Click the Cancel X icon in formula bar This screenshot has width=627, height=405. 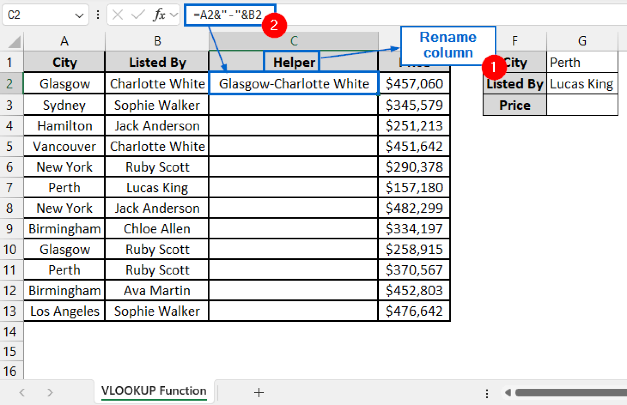coord(117,15)
